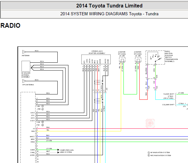Click the COLUMN SHIFT label
This screenshot has width=188, height=163.
coord(168,105)
